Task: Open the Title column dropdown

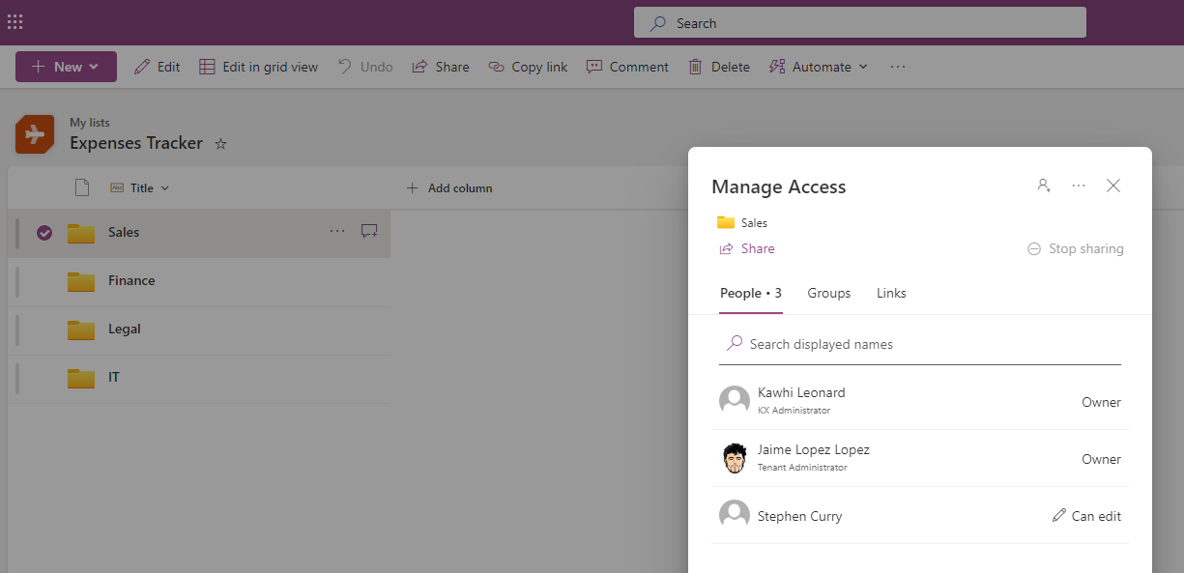Action: tap(163, 187)
